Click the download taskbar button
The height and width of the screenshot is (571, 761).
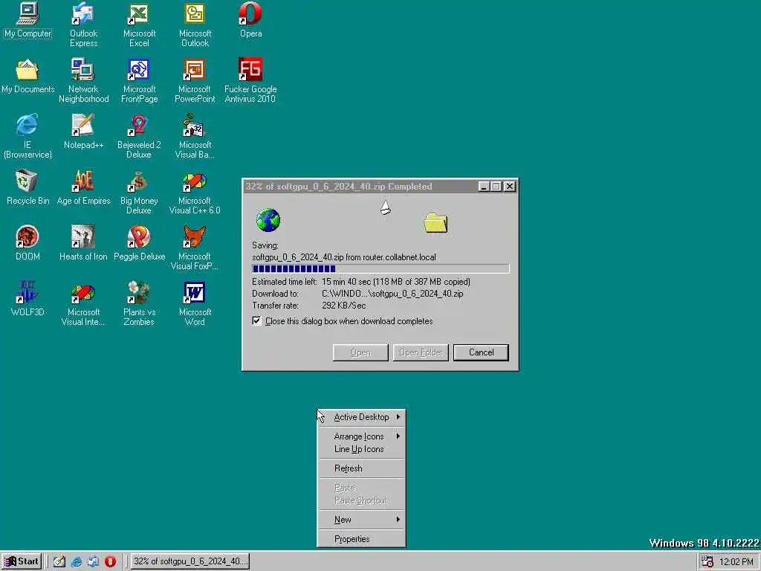tap(190, 562)
